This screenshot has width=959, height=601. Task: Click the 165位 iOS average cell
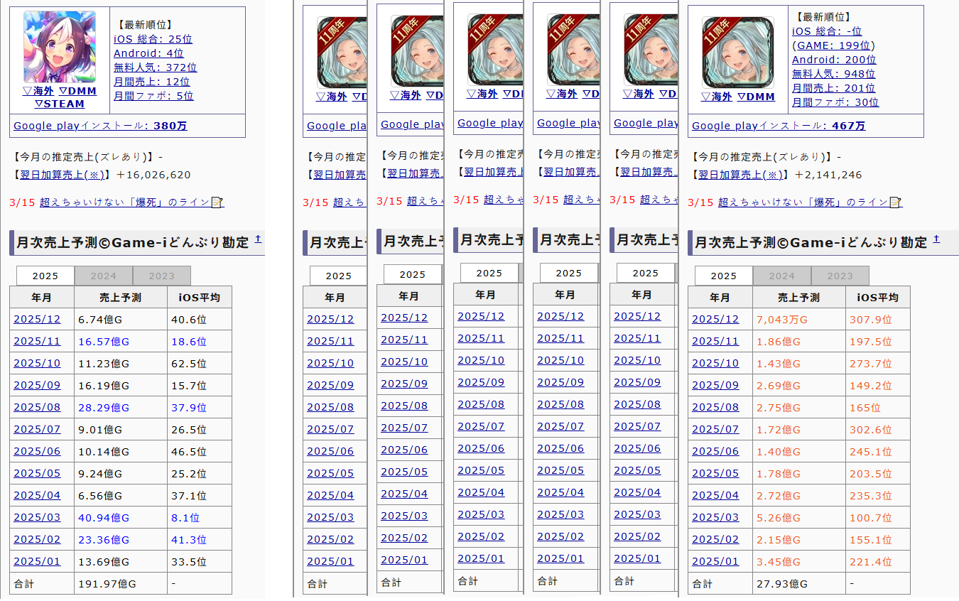pyautogui.click(x=878, y=408)
